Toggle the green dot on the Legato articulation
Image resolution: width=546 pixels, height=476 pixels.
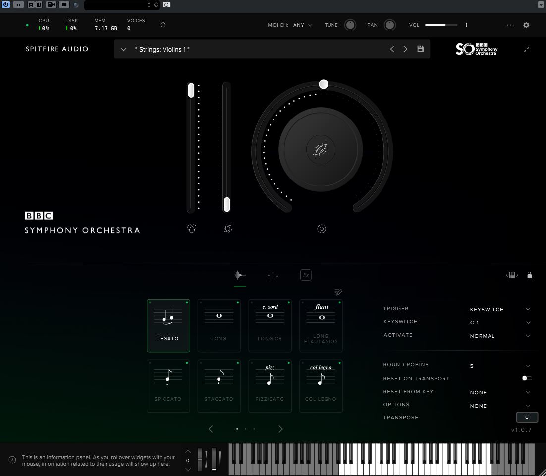(x=187, y=302)
